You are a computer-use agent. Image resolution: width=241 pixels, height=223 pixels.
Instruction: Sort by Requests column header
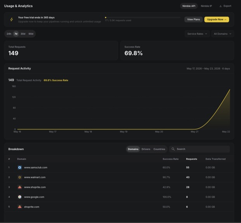192,159
